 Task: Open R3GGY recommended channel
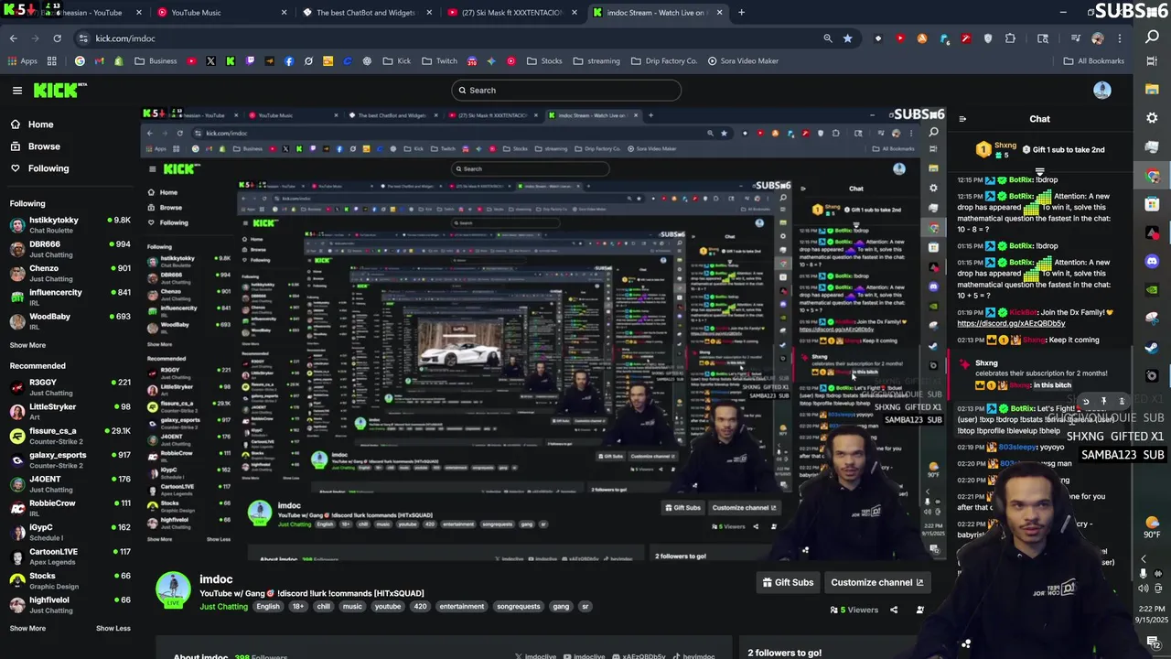click(x=70, y=386)
